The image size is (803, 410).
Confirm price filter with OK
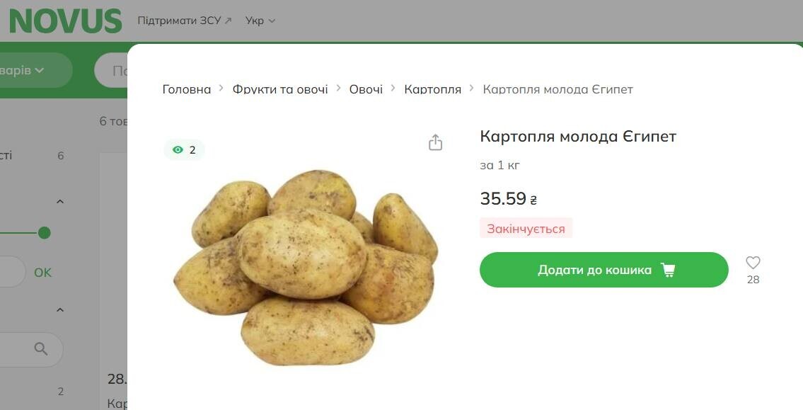(42, 272)
